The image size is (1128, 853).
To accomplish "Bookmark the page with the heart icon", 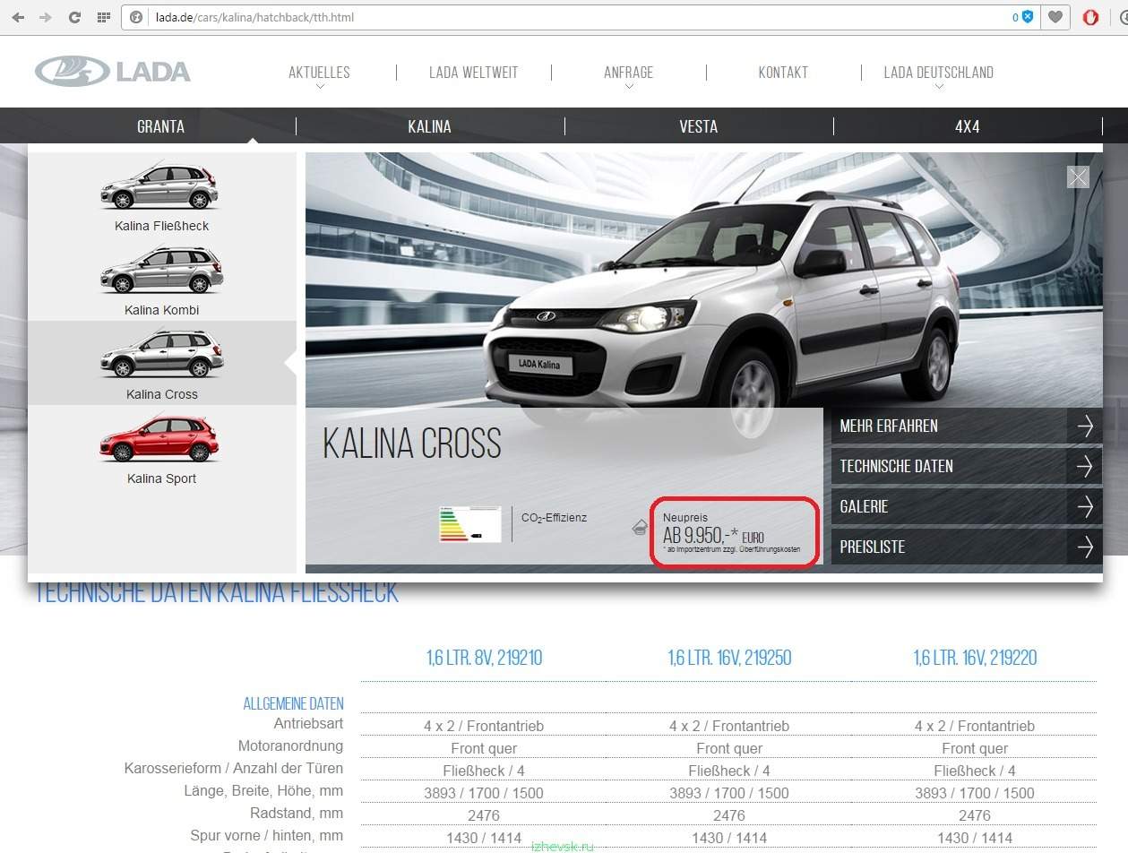I will pyautogui.click(x=1056, y=17).
